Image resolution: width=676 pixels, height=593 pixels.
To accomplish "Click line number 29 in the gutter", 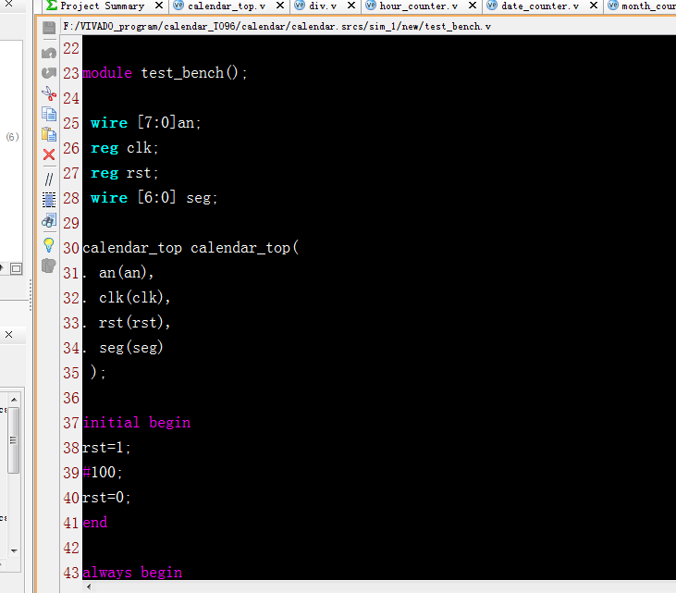I will 71,223.
